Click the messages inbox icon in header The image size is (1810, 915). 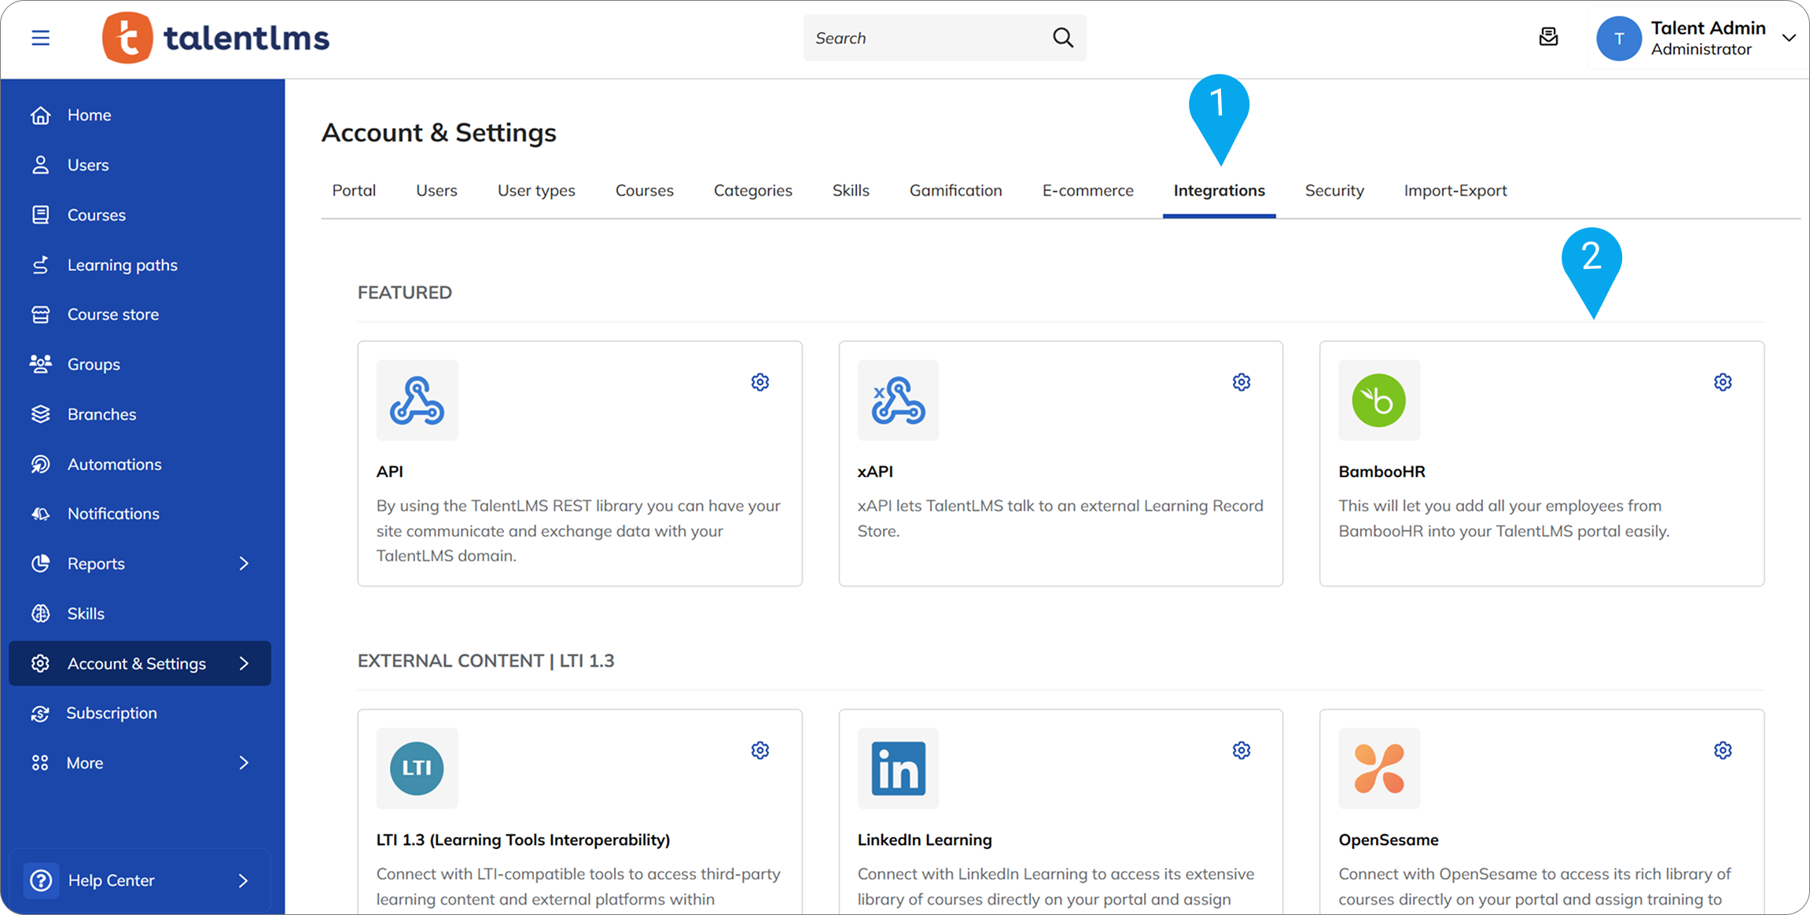click(1548, 37)
